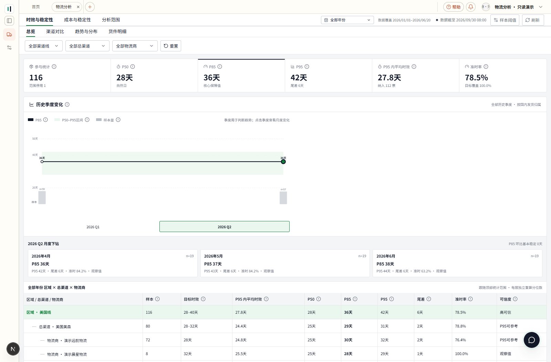Image resolution: width=551 pixels, height=362 pixels.
Task: Open the 渠道对比 sub-tab
Action: click(55, 31)
